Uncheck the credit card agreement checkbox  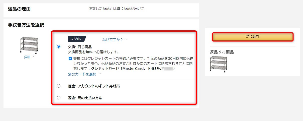70,58
